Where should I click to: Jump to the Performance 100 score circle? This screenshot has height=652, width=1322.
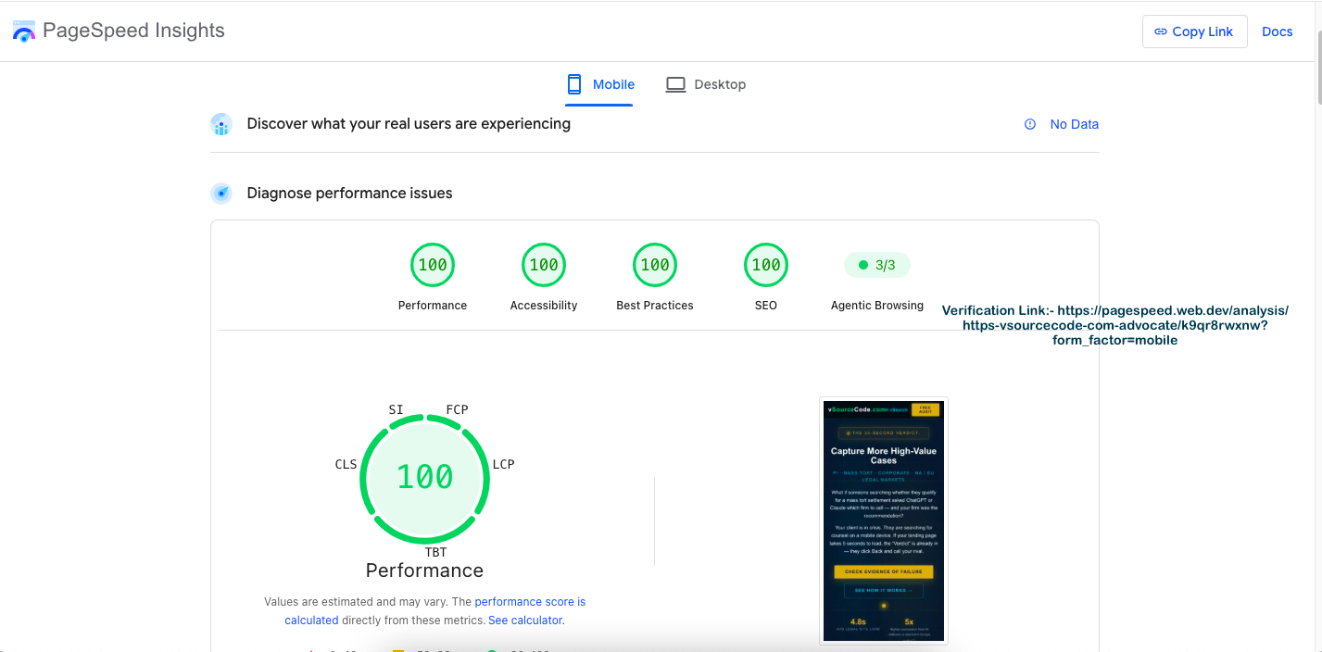click(433, 265)
